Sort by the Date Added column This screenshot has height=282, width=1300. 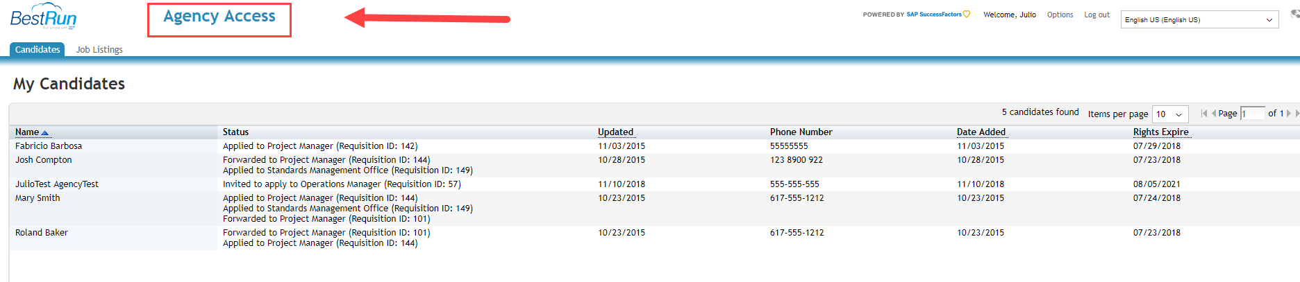[x=981, y=132]
